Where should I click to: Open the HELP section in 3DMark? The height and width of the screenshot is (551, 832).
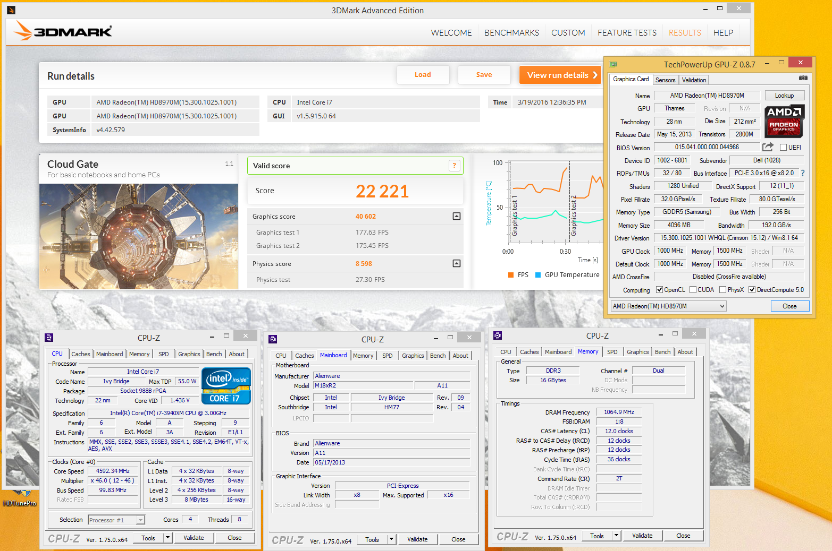[x=723, y=33]
